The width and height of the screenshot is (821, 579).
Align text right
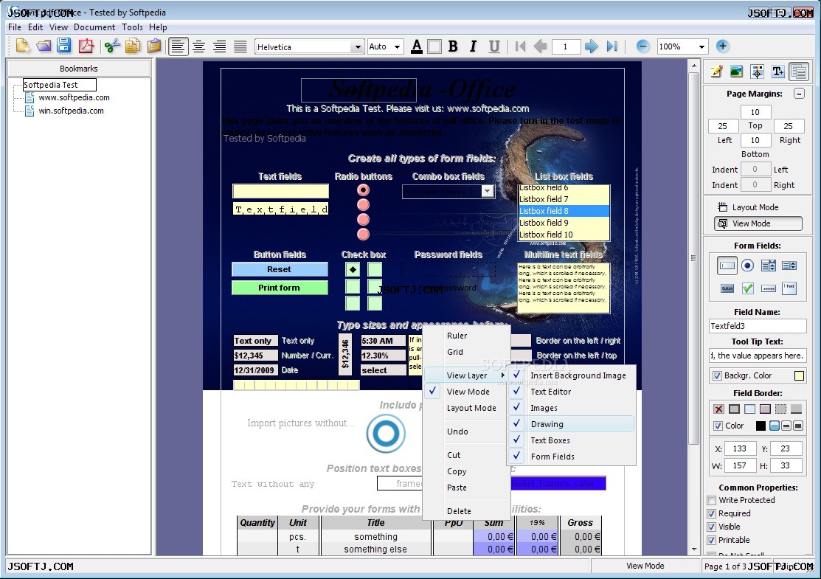220,46
